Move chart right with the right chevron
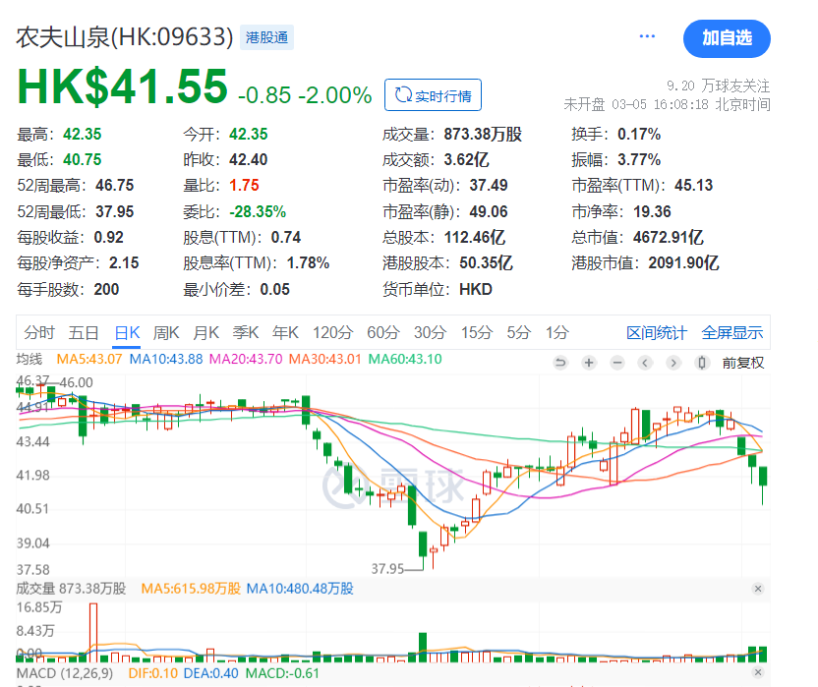 673,363
